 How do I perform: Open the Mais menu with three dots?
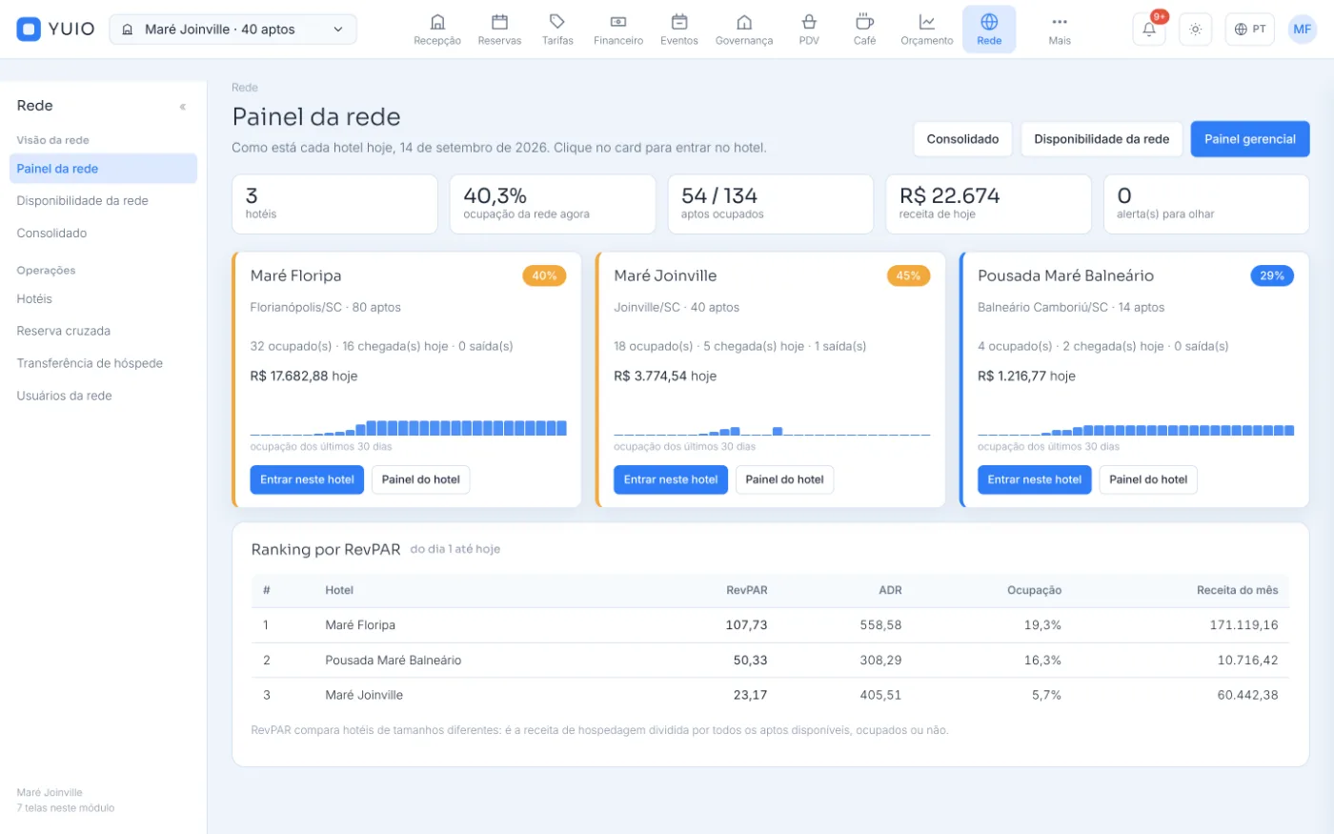coord(1060,30)
